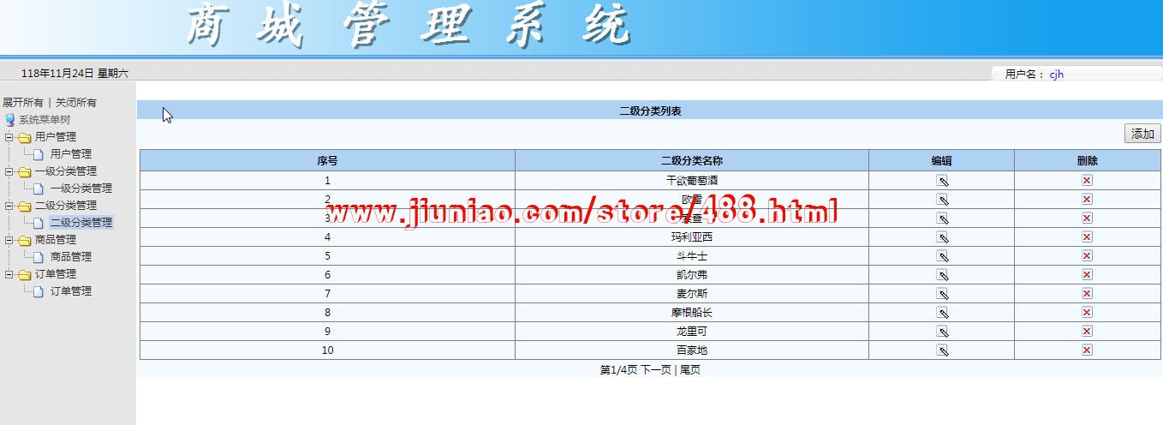Collapse the 用户管理 folder node

[x=9, y=137]
